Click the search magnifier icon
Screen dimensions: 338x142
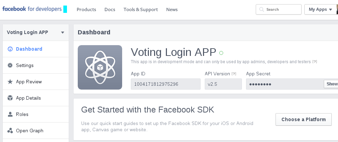tap(261, 9)
